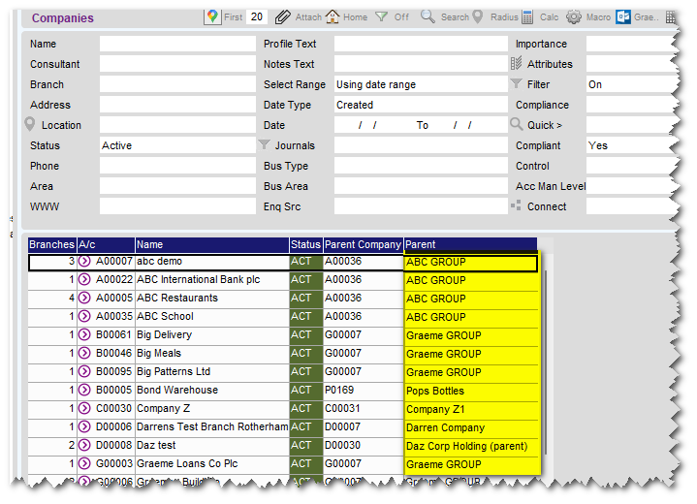The height and width of the screenshot is (504, 697).
Task: Click the Companies title label
Action: click(63, 17)
